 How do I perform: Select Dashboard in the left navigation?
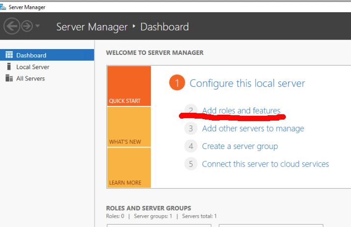[31, 55]
